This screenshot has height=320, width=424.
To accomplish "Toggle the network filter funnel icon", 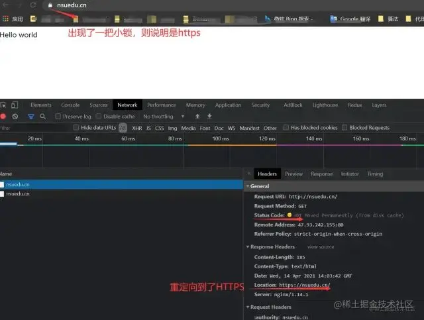I will click(x=31, y=117).
